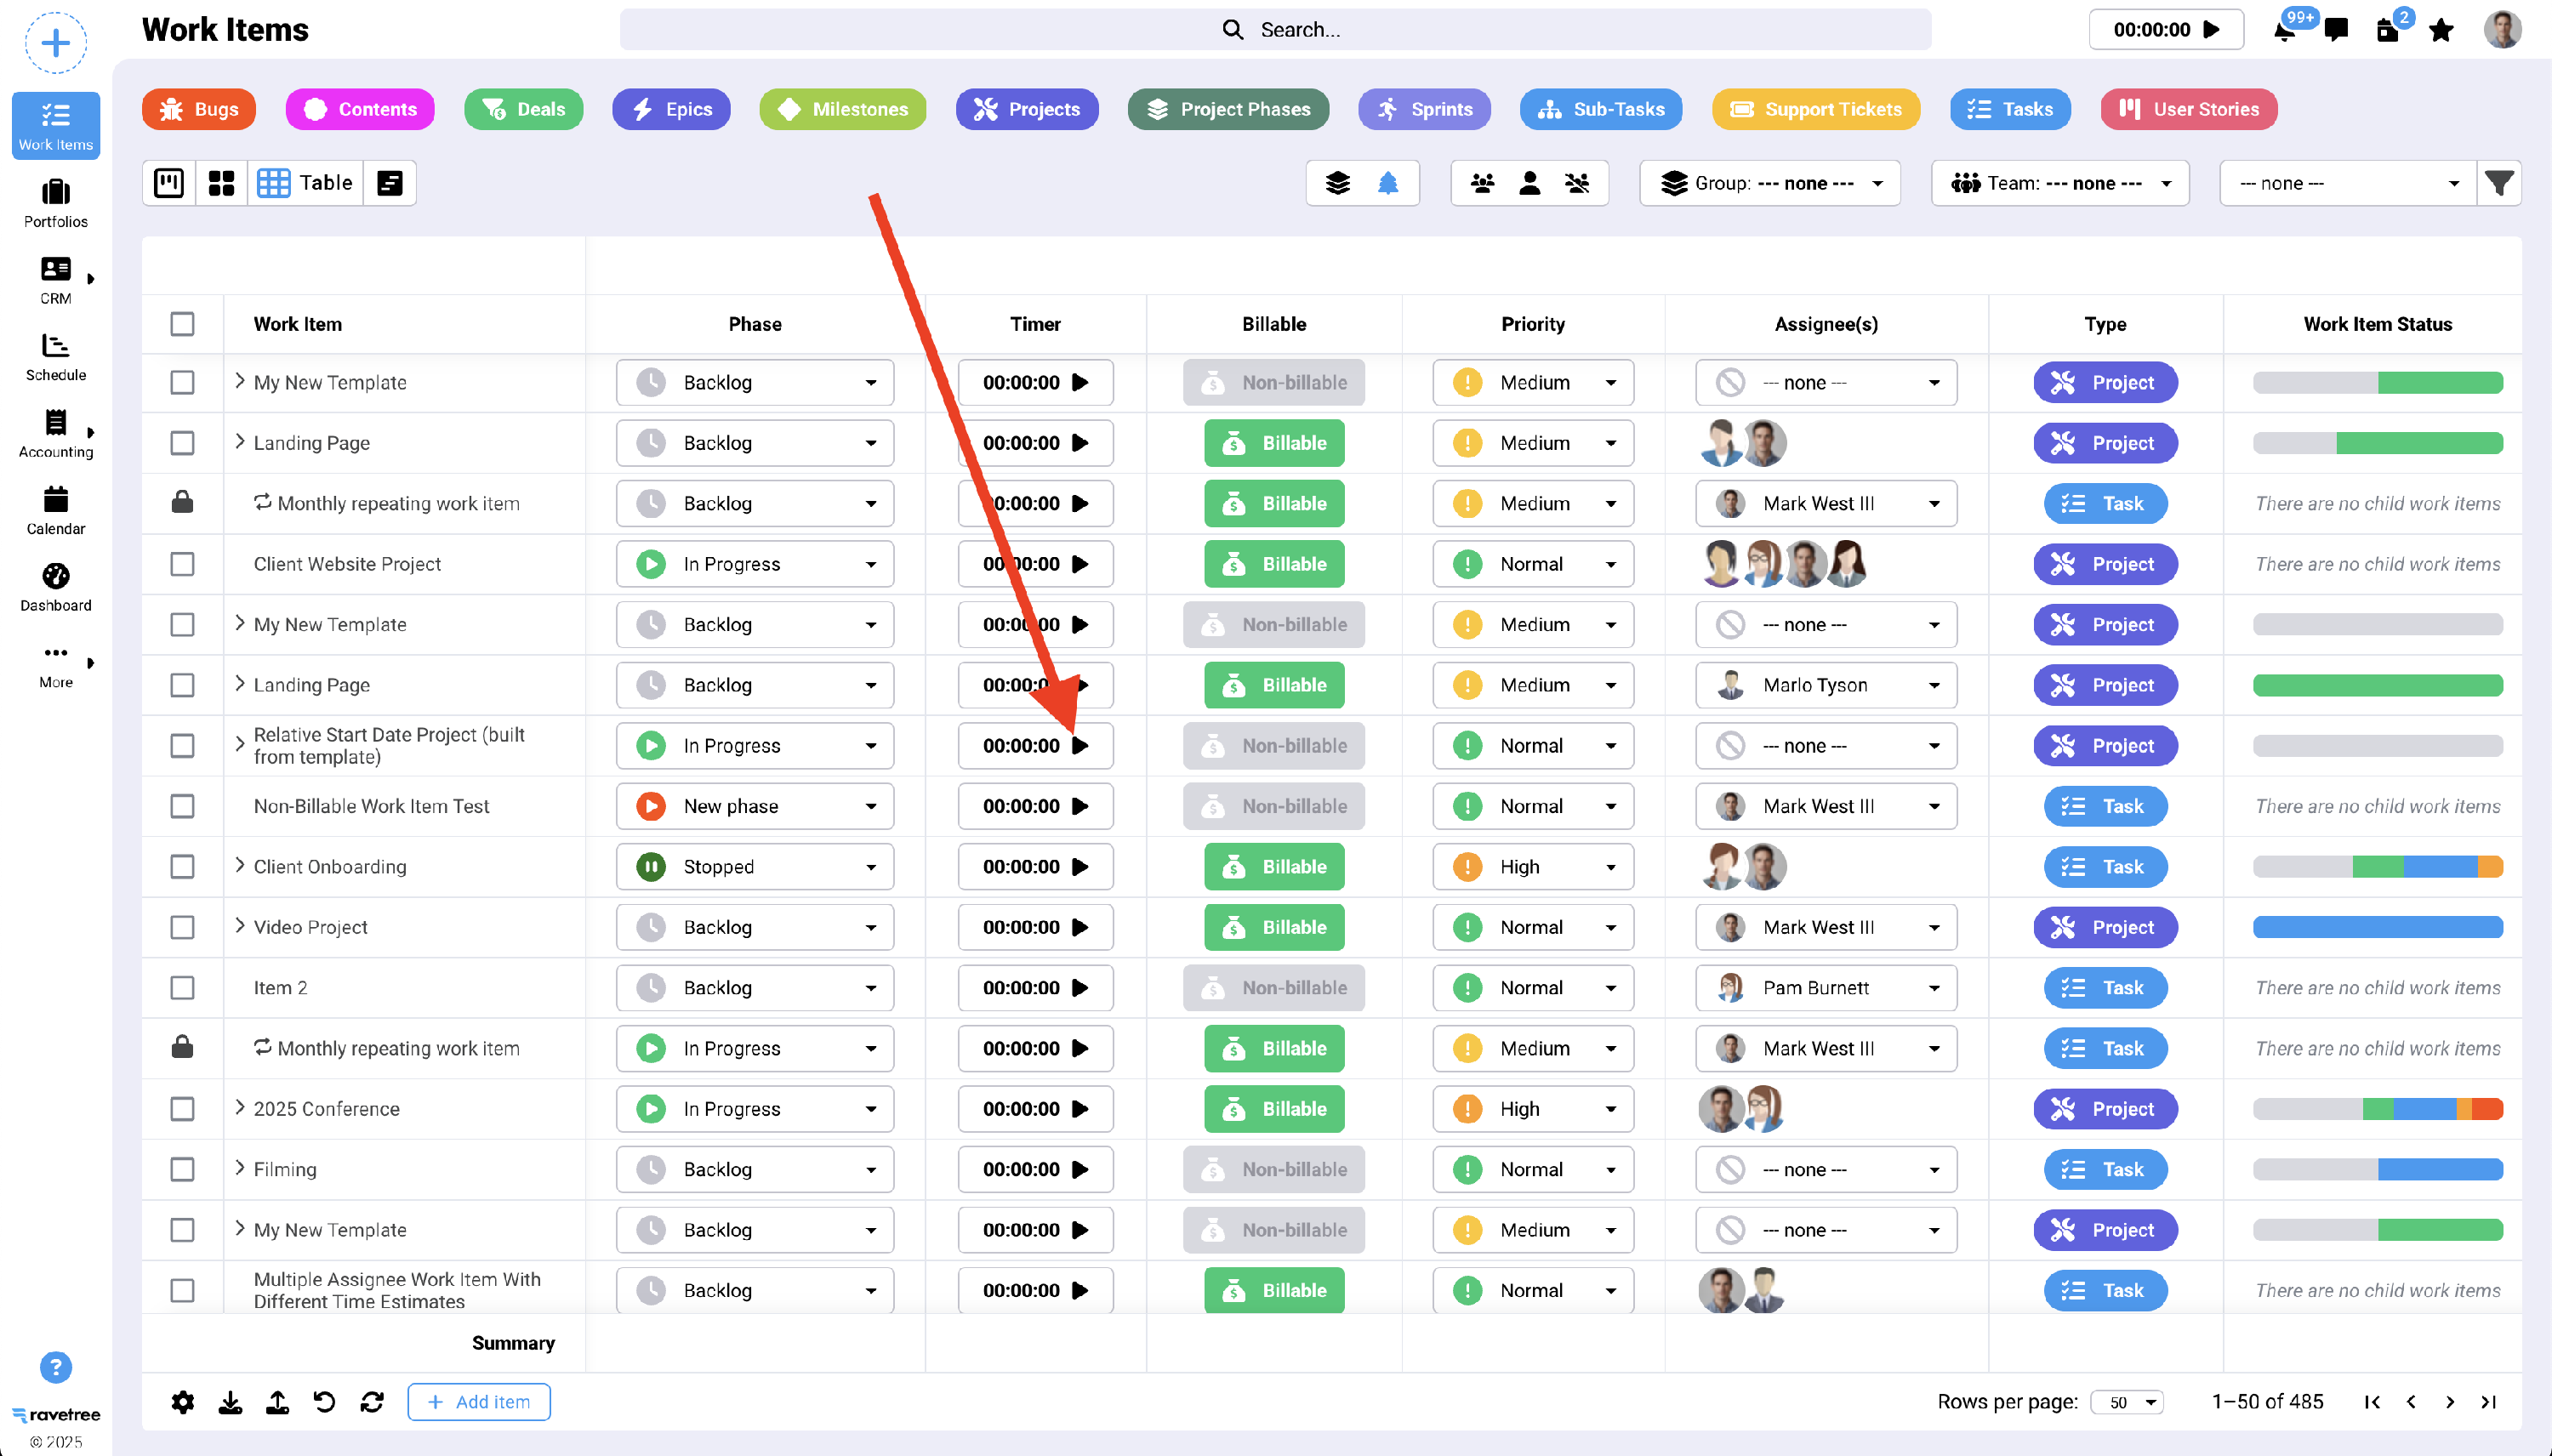Open Dashboard in the sidebar

(x=56, y=587)
